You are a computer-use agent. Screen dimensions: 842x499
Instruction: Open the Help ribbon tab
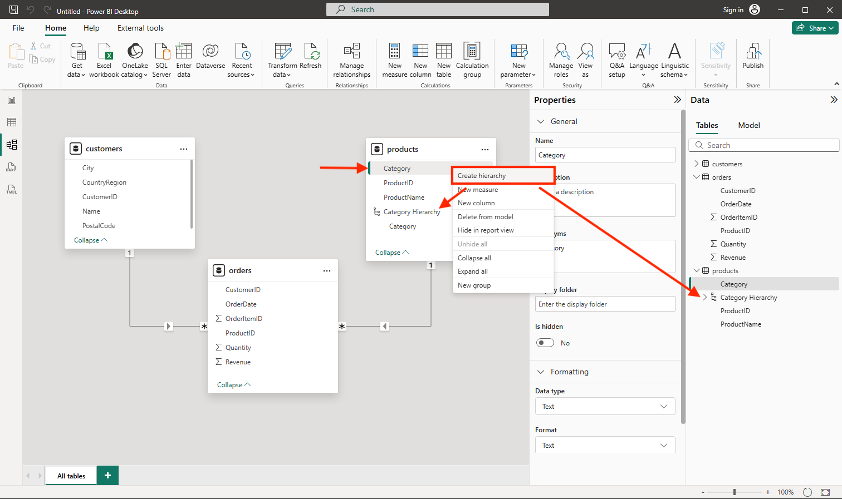point(91,28)
